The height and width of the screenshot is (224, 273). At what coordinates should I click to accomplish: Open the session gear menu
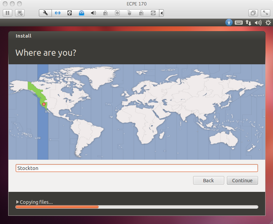pos(268,23)
